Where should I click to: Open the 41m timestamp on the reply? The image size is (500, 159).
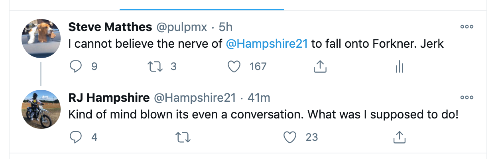259,98
